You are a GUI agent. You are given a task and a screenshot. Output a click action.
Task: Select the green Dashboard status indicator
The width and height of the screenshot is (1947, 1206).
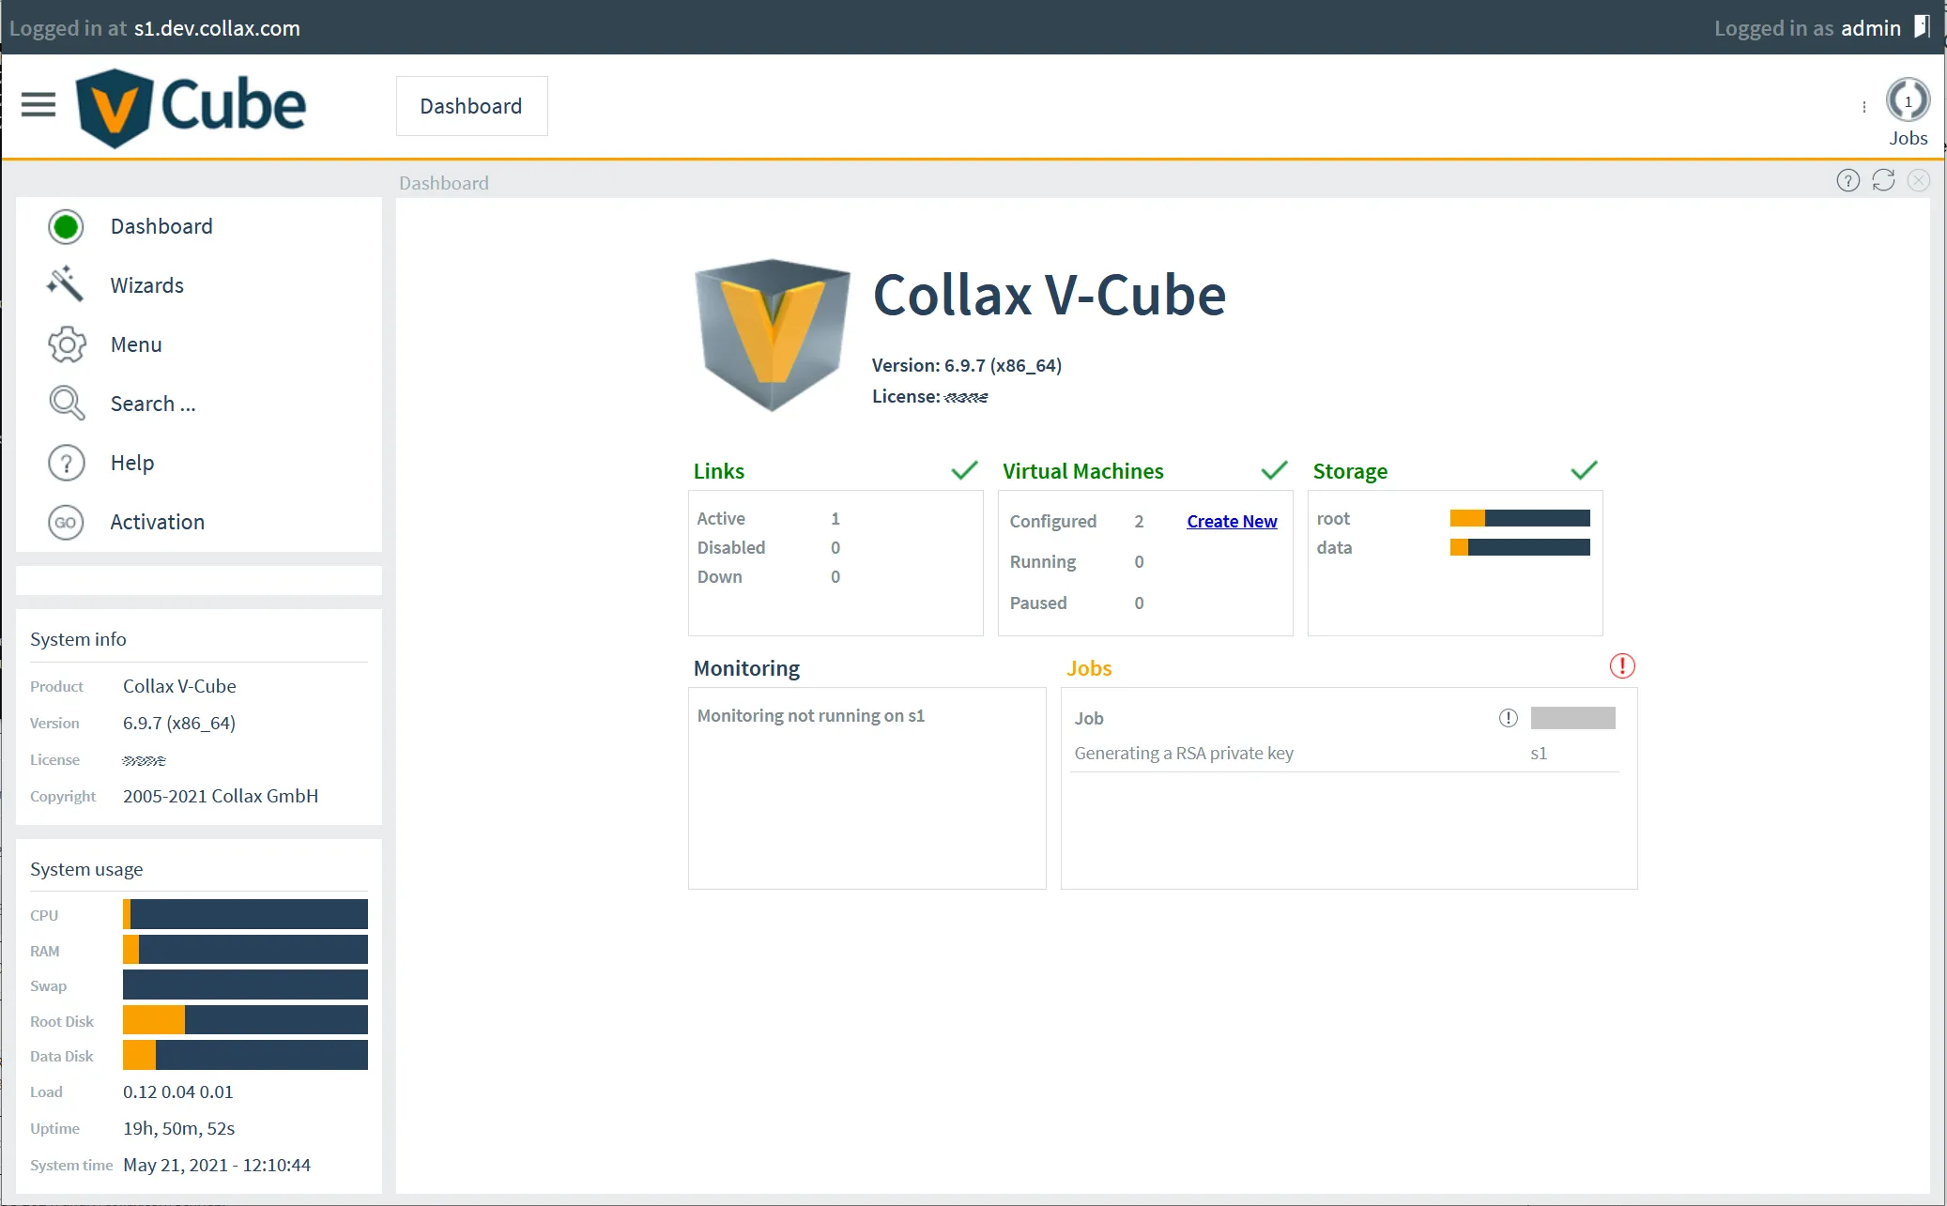66,226
